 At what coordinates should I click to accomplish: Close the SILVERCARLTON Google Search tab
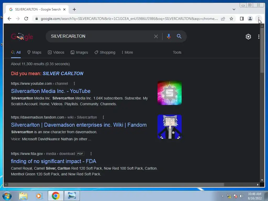point(64,9)
